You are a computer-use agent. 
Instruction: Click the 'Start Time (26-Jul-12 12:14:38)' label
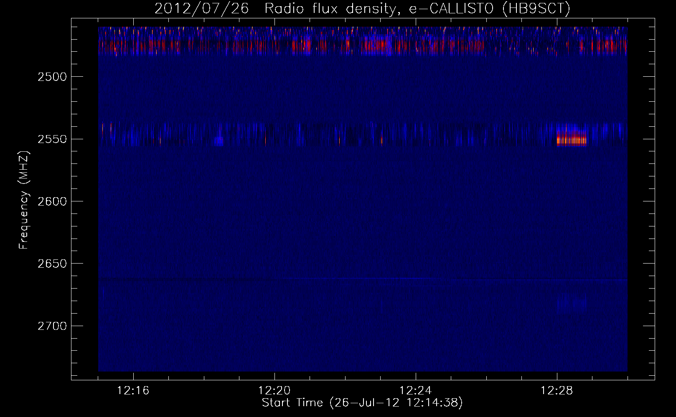pyautogui.click(x=362, y=403)
